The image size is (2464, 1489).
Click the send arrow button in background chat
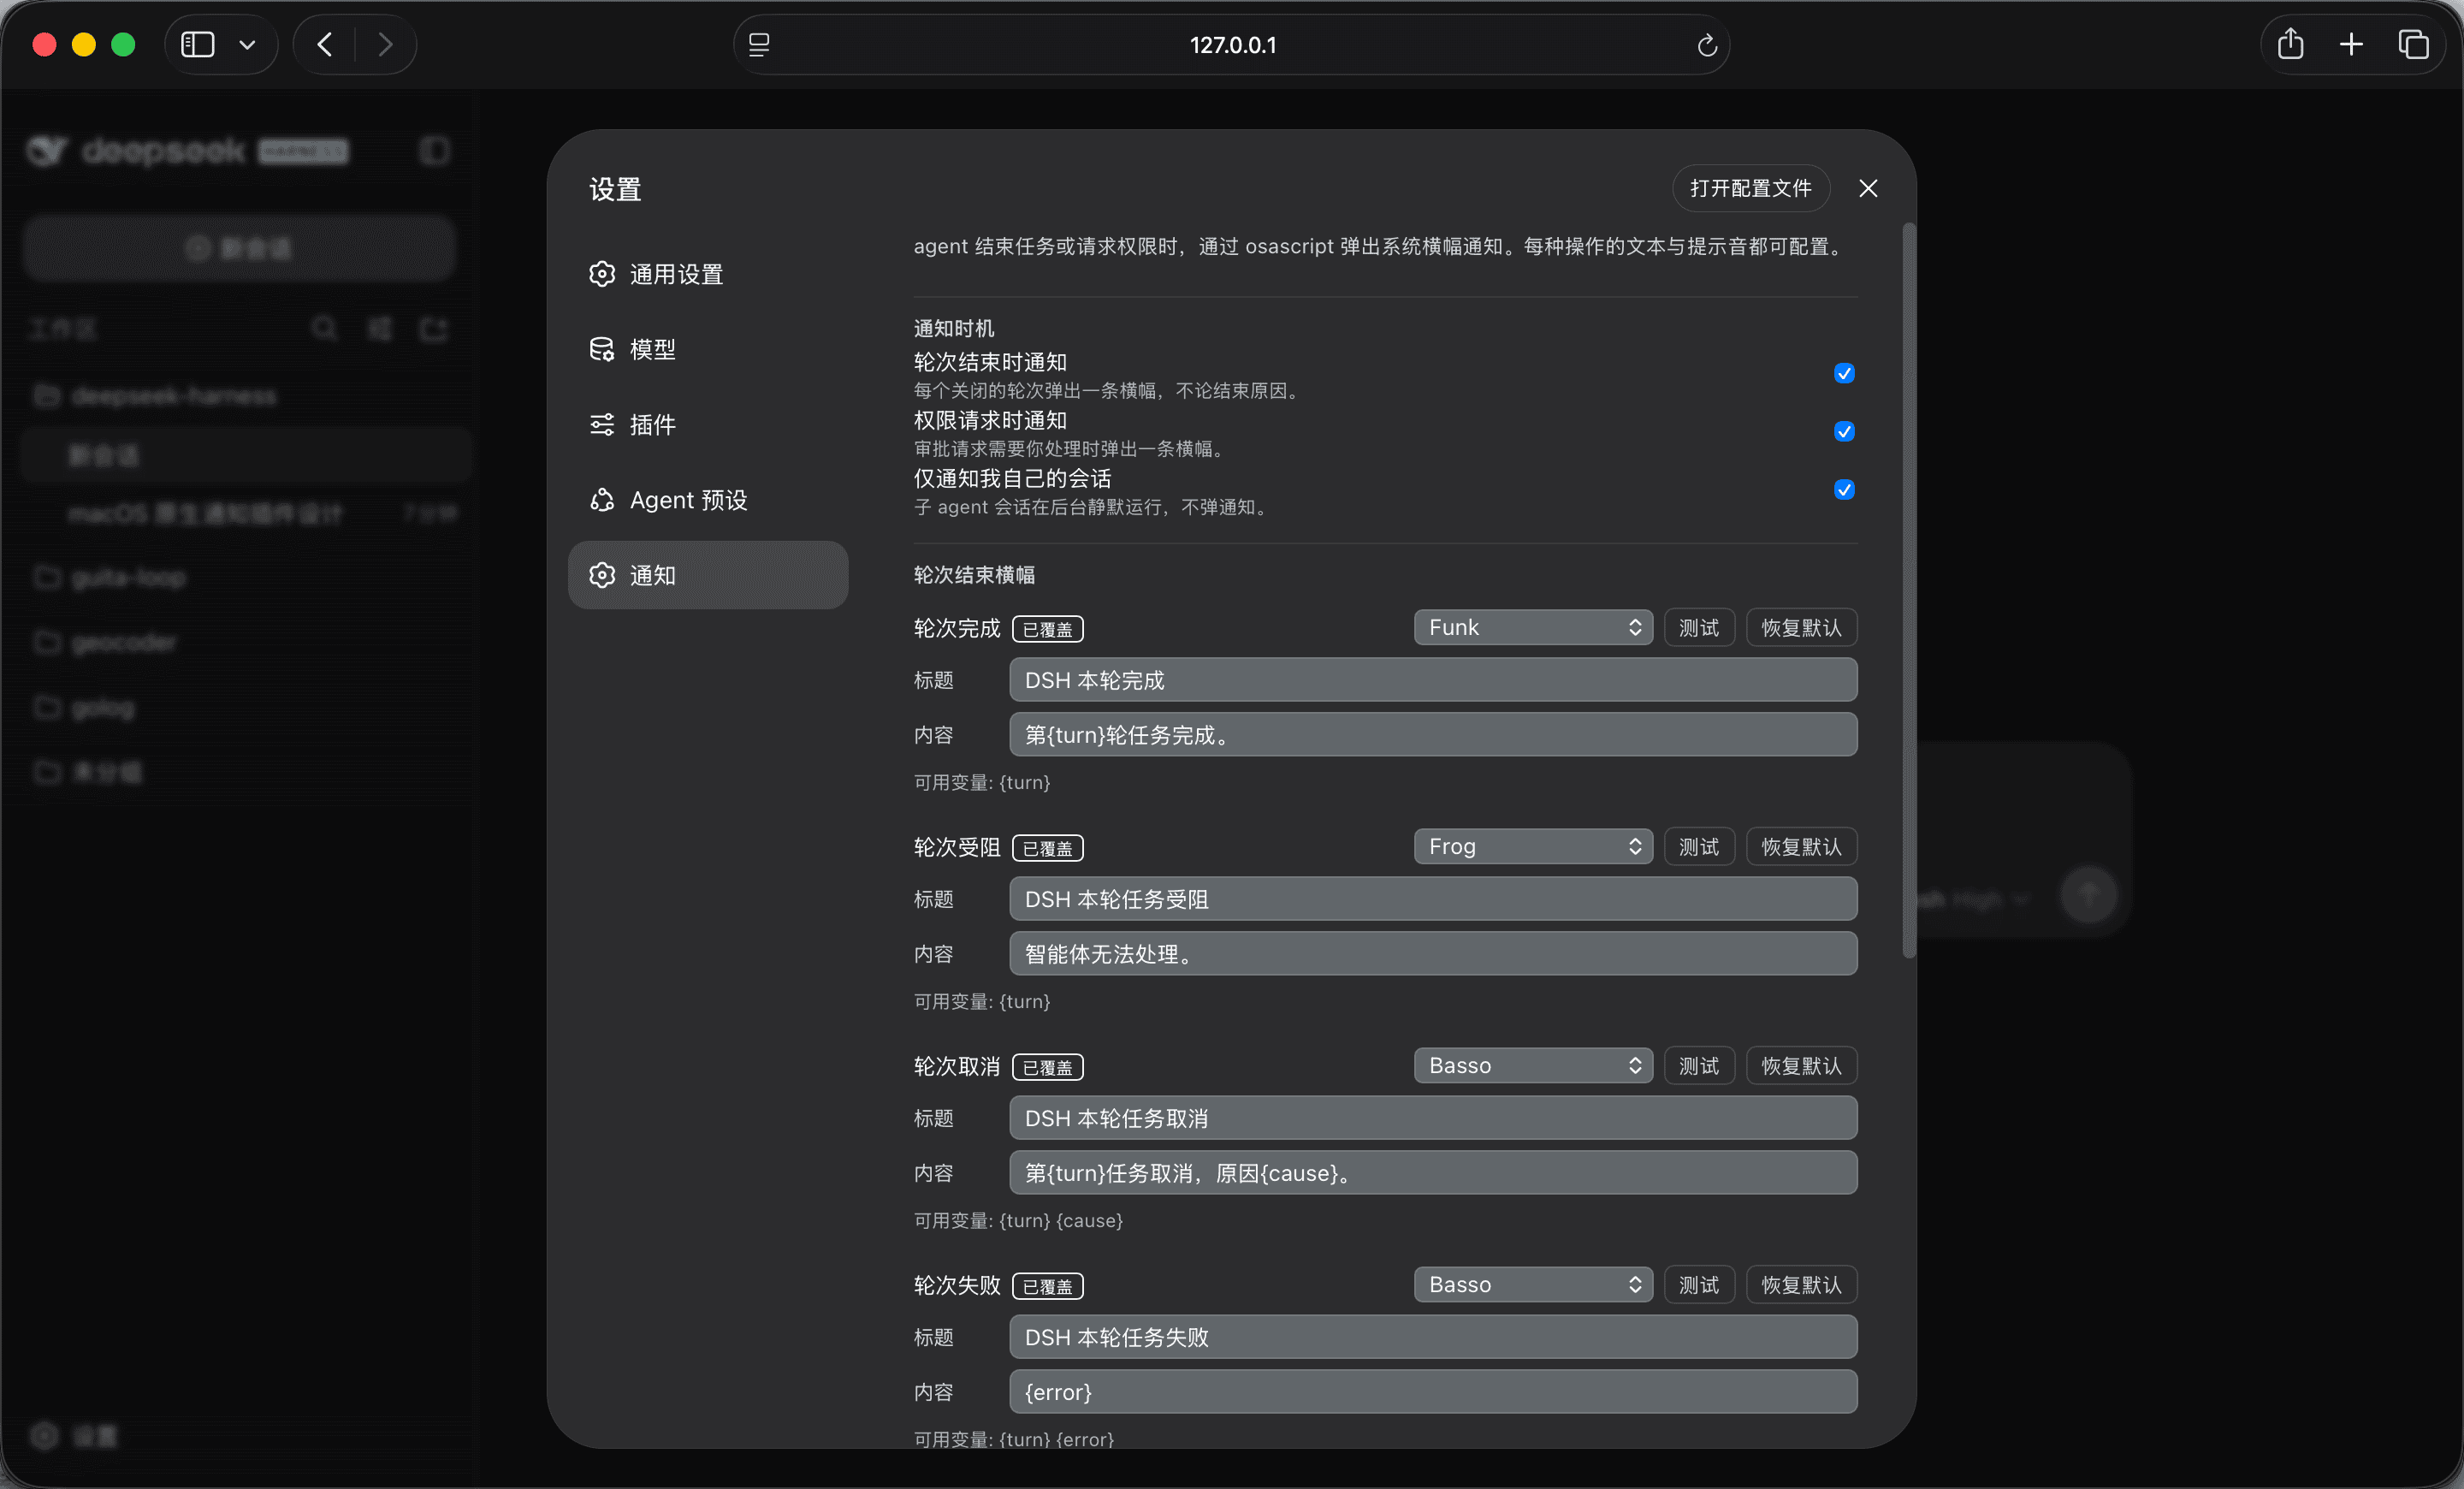[2088, 895]
